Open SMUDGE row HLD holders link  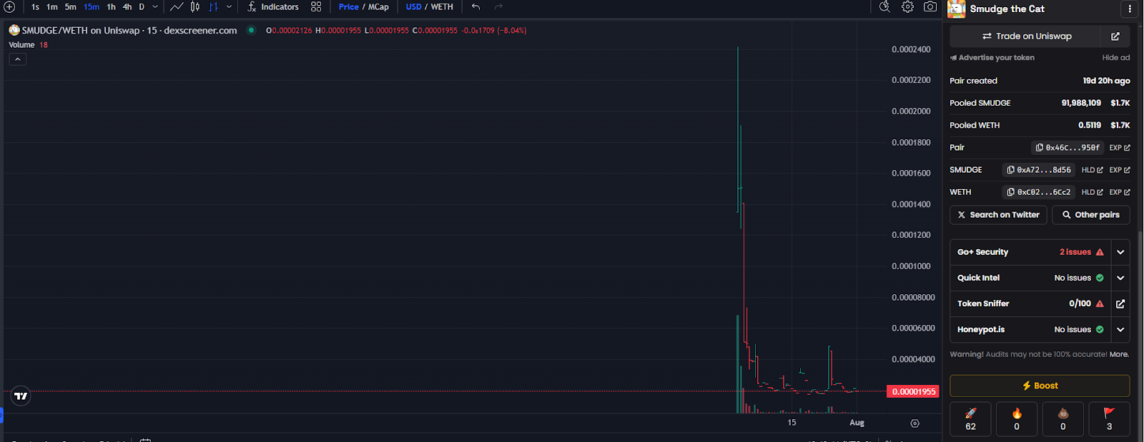tap(1092, 170)
